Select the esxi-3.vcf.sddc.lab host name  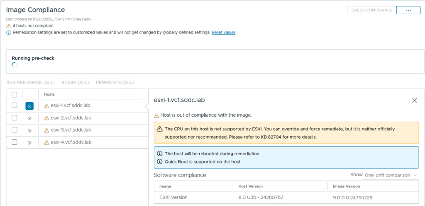71,130
